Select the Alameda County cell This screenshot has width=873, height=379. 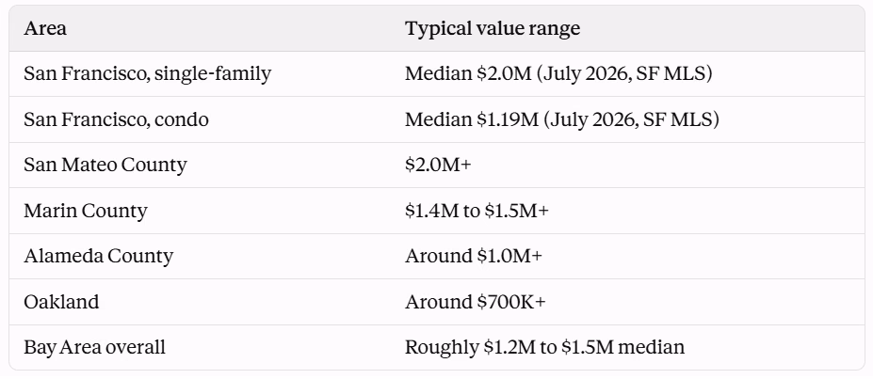[99, 256]
